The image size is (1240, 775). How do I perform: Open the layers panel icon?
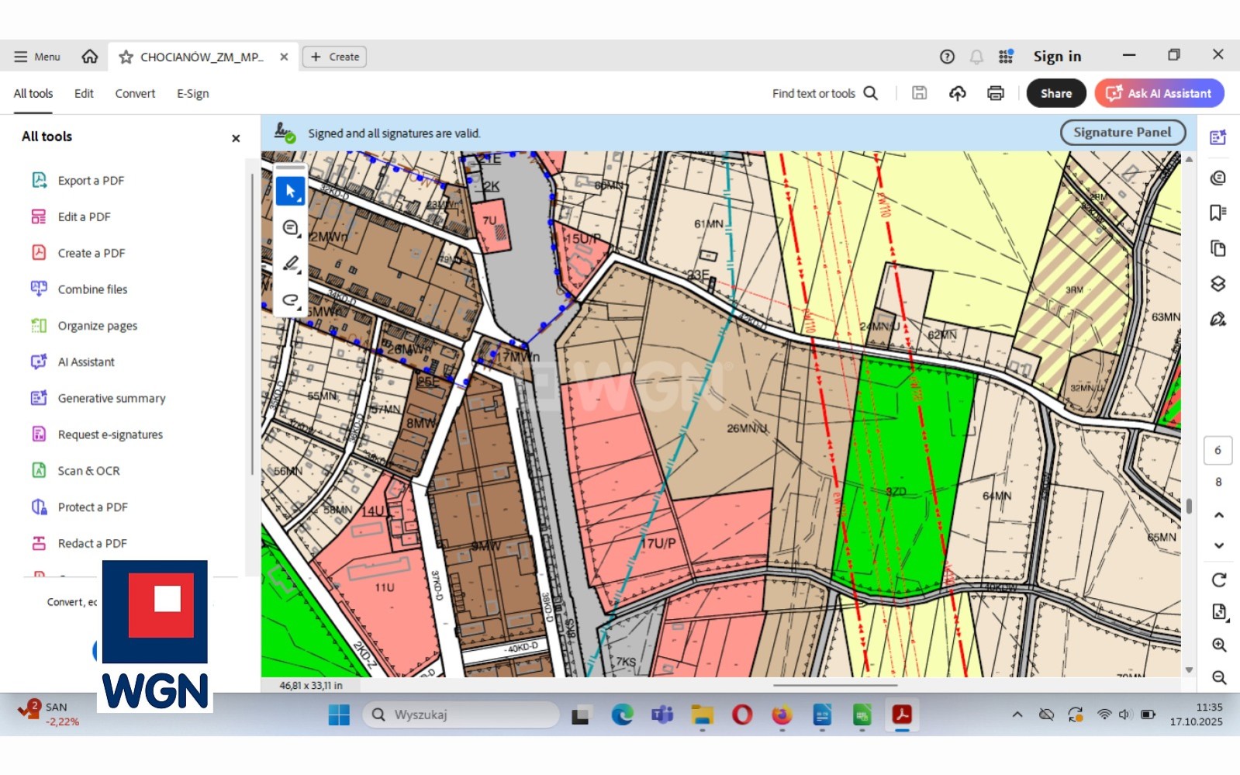1218,284
